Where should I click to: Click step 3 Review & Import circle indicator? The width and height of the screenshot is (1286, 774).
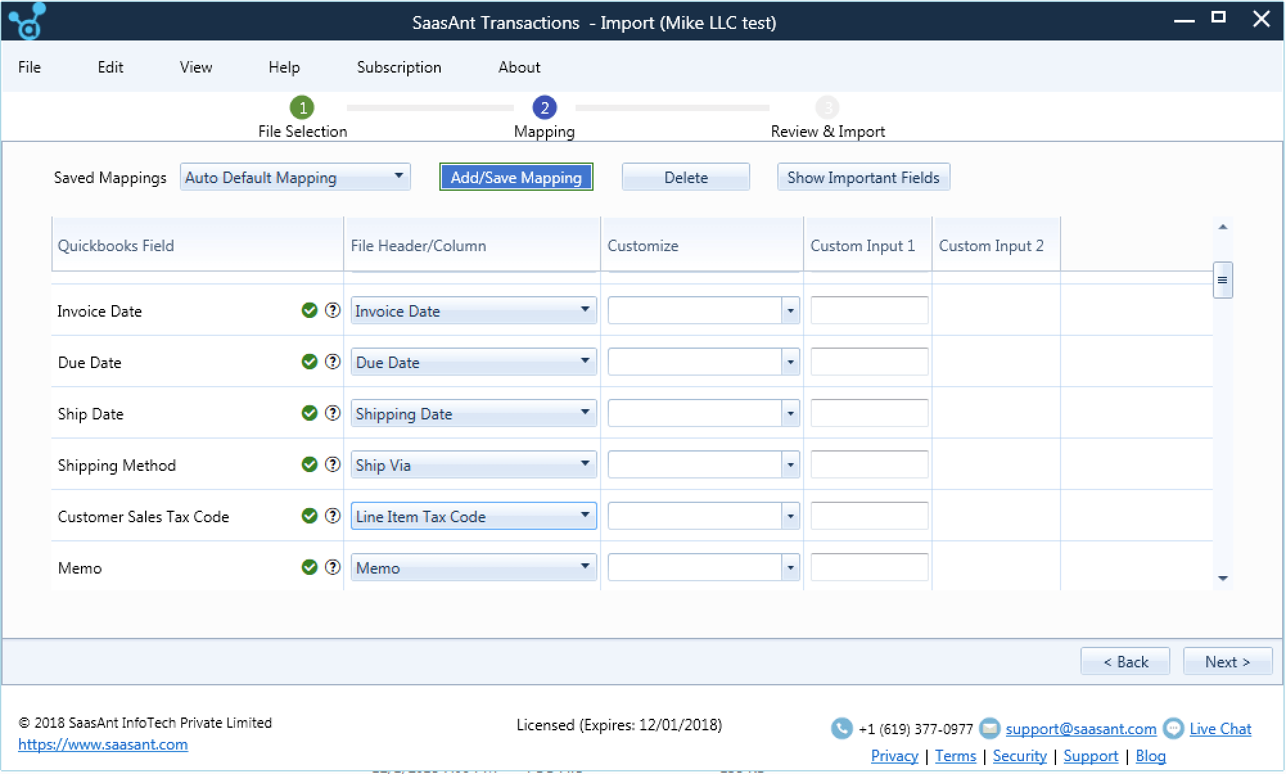pos(827,108)
